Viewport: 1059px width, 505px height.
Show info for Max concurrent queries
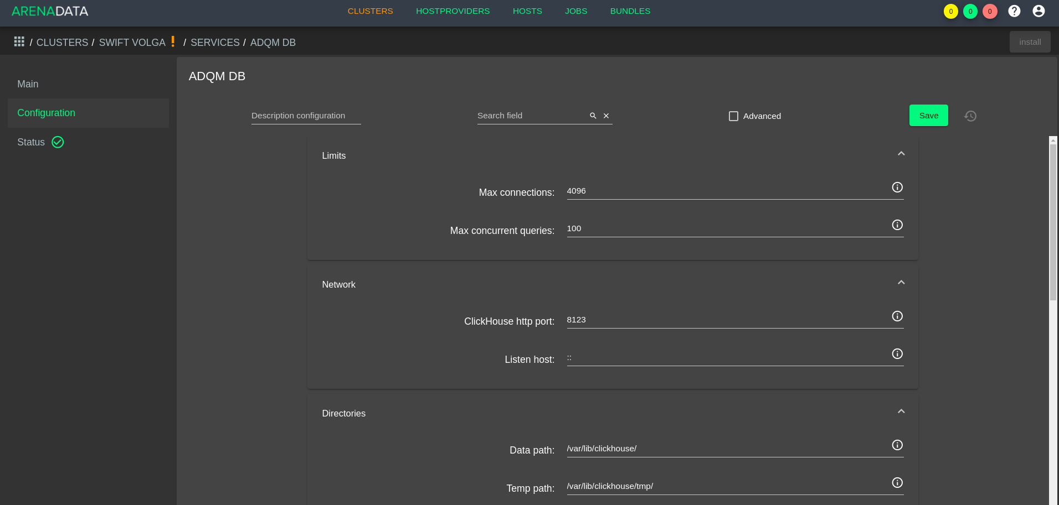(x=897, y=225)
